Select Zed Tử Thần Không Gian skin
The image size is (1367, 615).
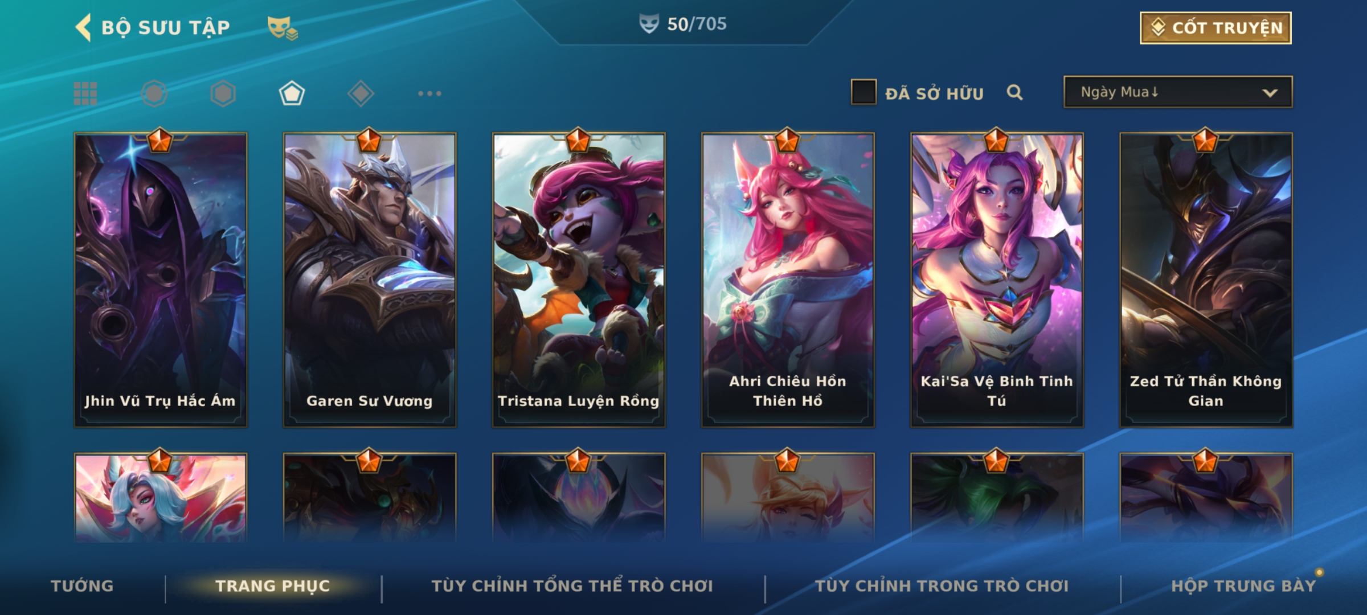[x=1206, y=280]
